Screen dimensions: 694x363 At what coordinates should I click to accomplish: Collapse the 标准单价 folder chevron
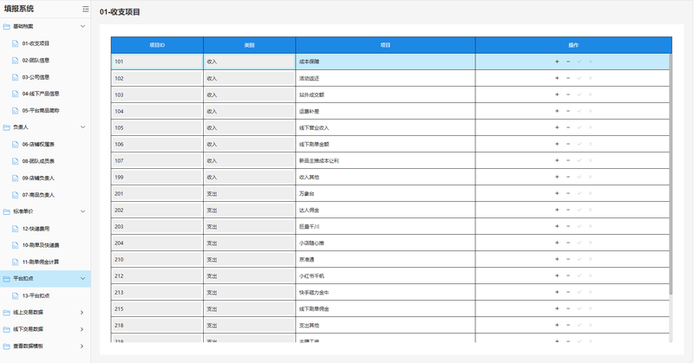click(x=82, y=211)
